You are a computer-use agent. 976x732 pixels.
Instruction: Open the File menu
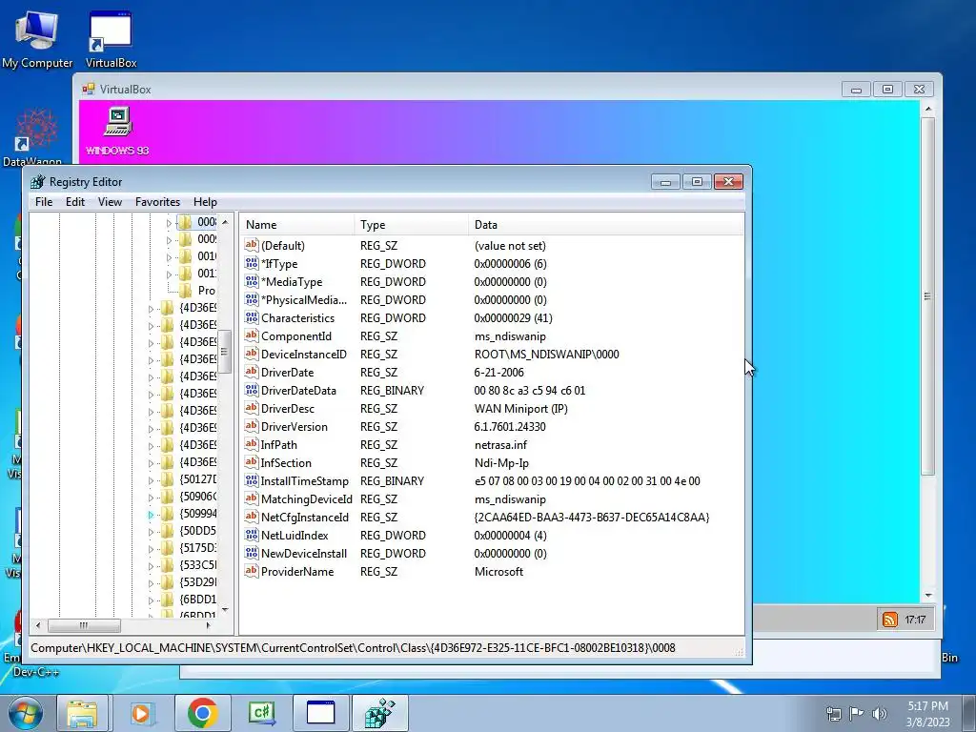(x=44, y=202)
